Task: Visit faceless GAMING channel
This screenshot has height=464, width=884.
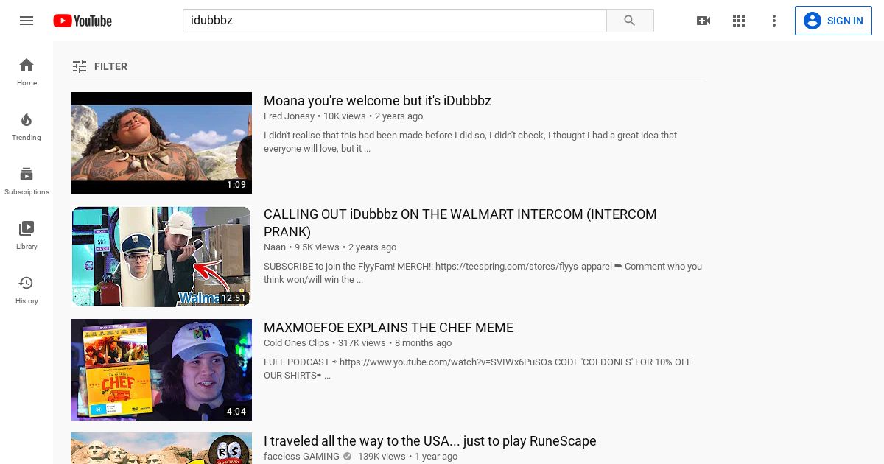Action: [301, 457]
